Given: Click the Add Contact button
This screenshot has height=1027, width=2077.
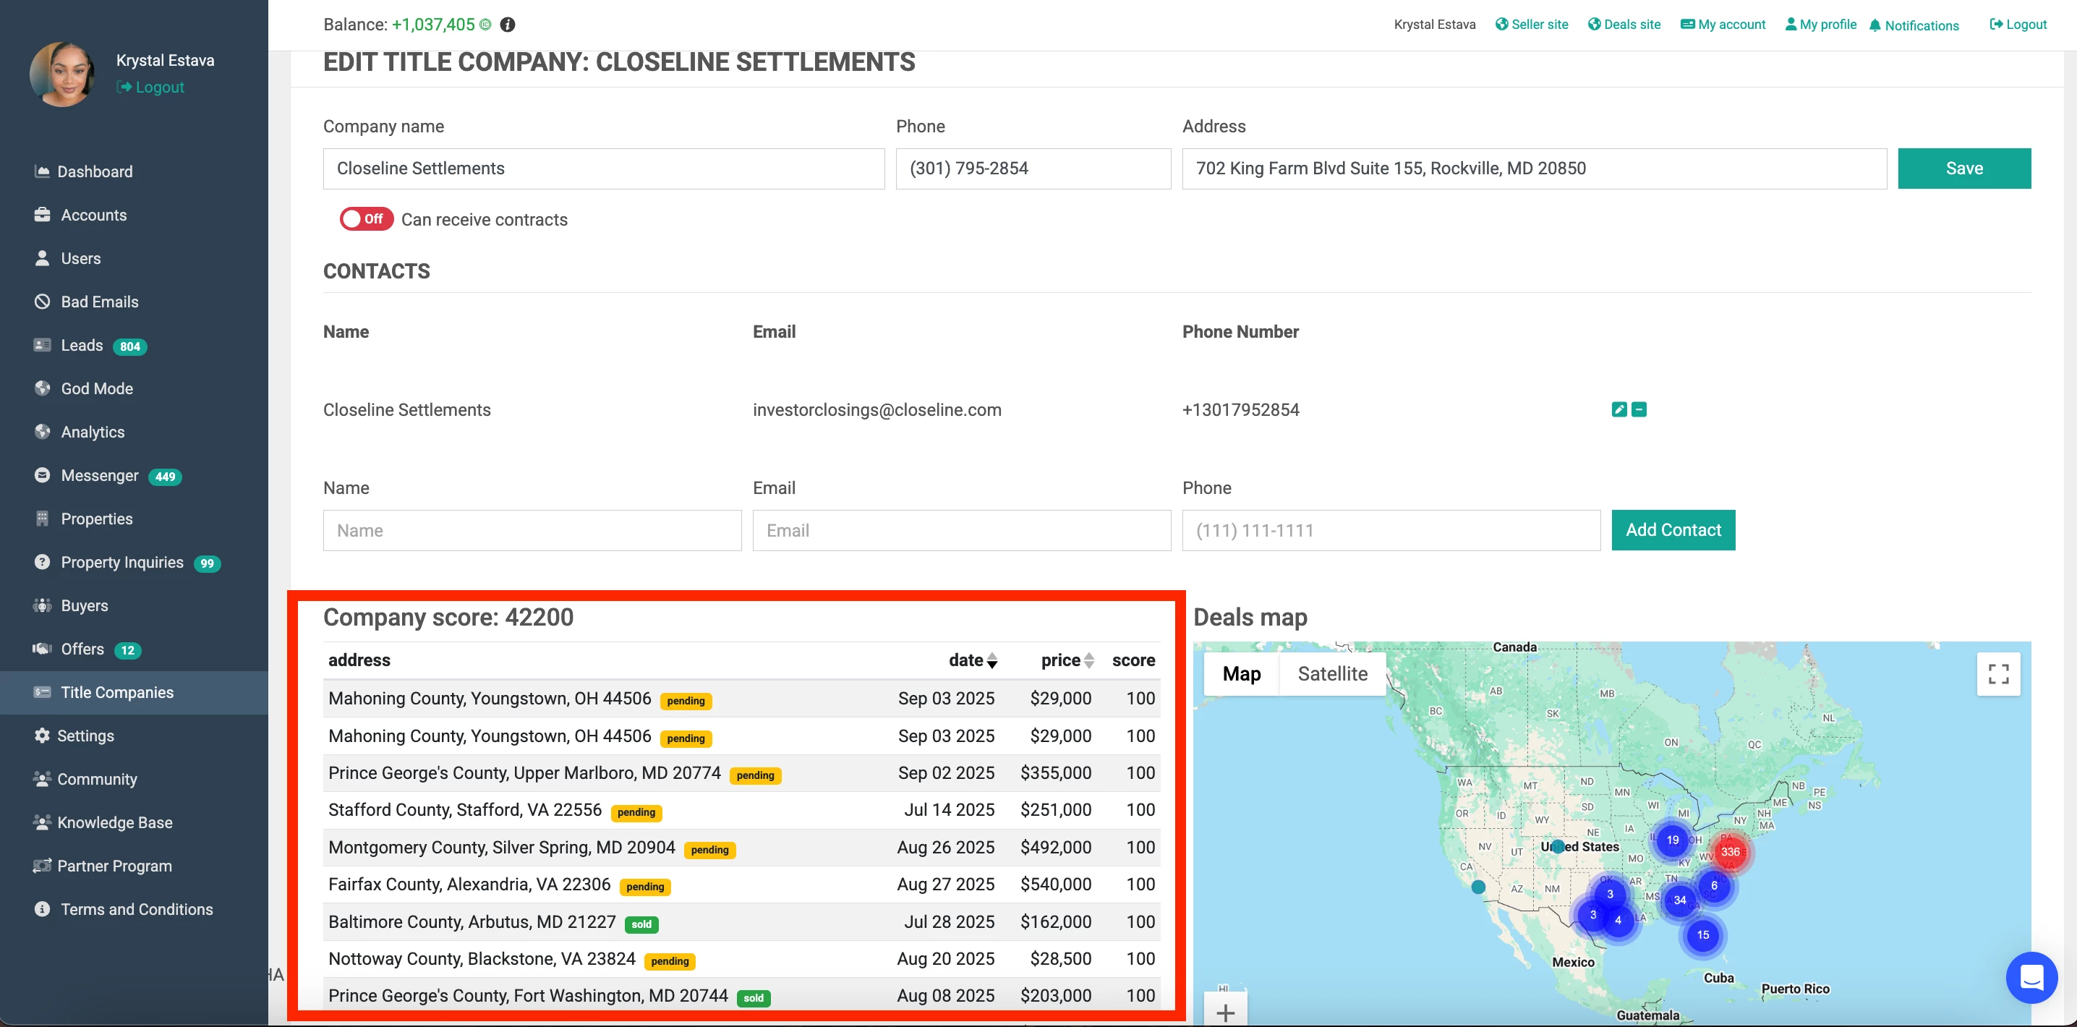Looking at the screenshot, I should pos(1672,530).
